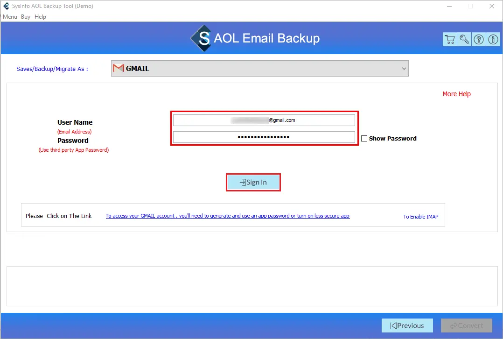This screenshot has width=503, height=339.
Task: Click the User Name label
Action: click(x=75, y=122)
